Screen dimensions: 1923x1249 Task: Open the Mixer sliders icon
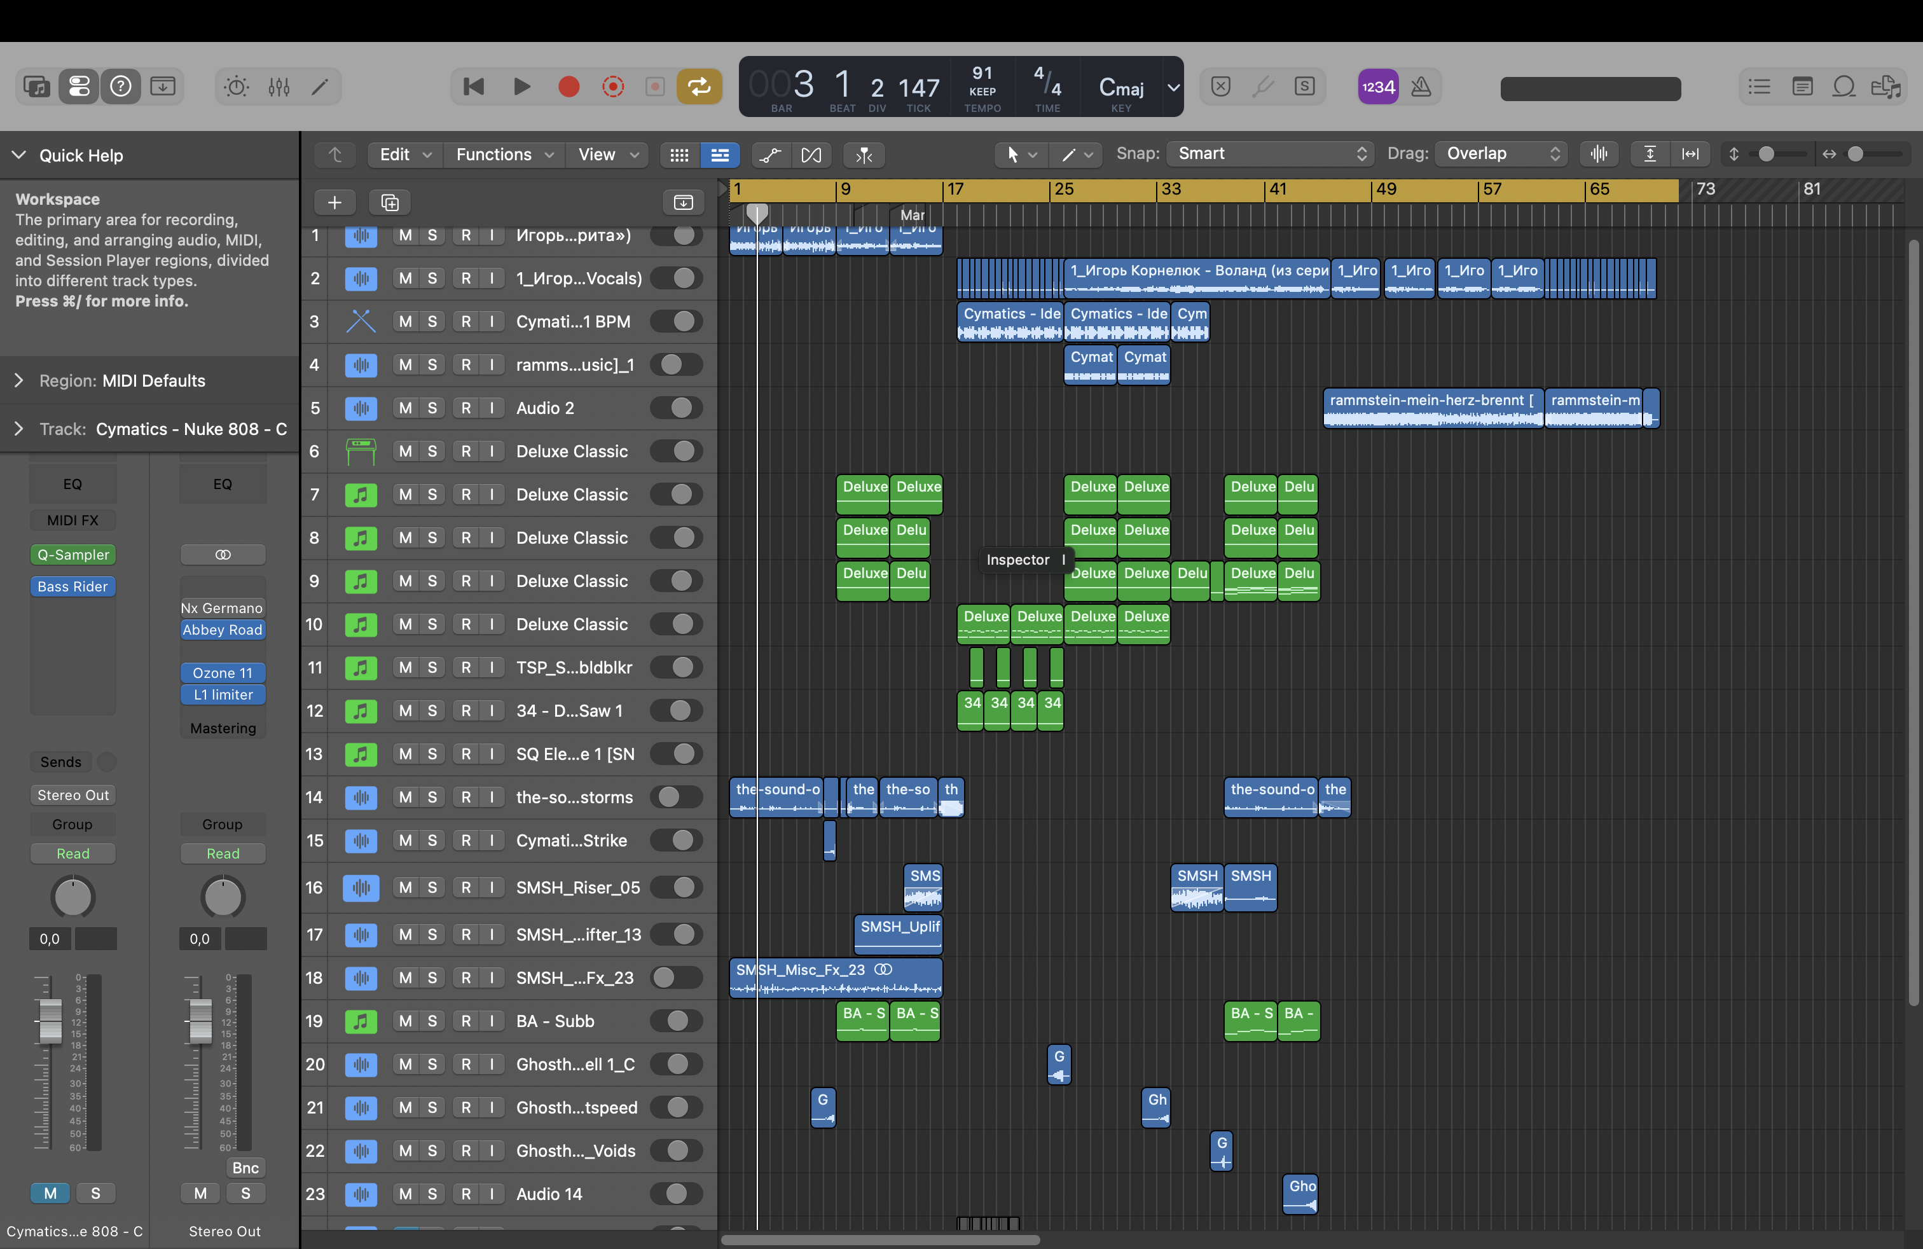click(279, 86)
